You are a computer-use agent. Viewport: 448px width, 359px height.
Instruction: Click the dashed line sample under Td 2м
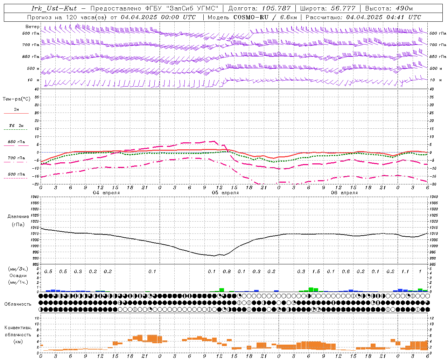[16, 129]
